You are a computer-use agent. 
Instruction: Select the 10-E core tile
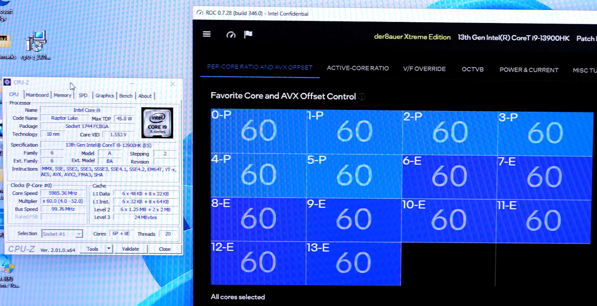coord(449,220)
